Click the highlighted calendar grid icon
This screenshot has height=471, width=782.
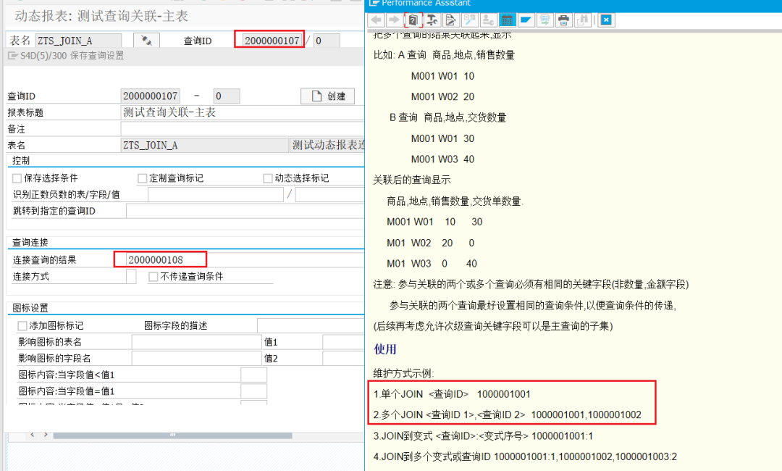[507, 20]
